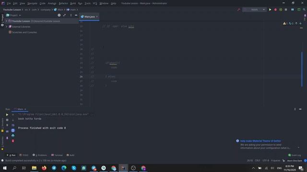Click the CRLF line separator in status bar
The image size is (307, 172).
coord(258,161)
